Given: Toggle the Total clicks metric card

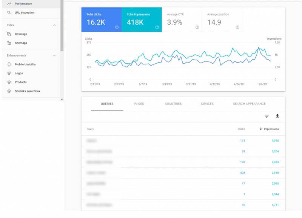Looking at the screenshot, I should [101, 19].
